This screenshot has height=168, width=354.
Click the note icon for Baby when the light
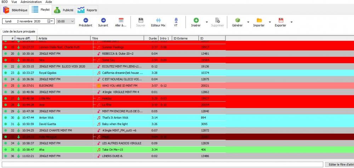[x=99, y=124]
